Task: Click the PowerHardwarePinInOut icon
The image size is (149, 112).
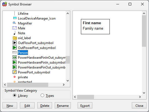Action: (14, 57)
